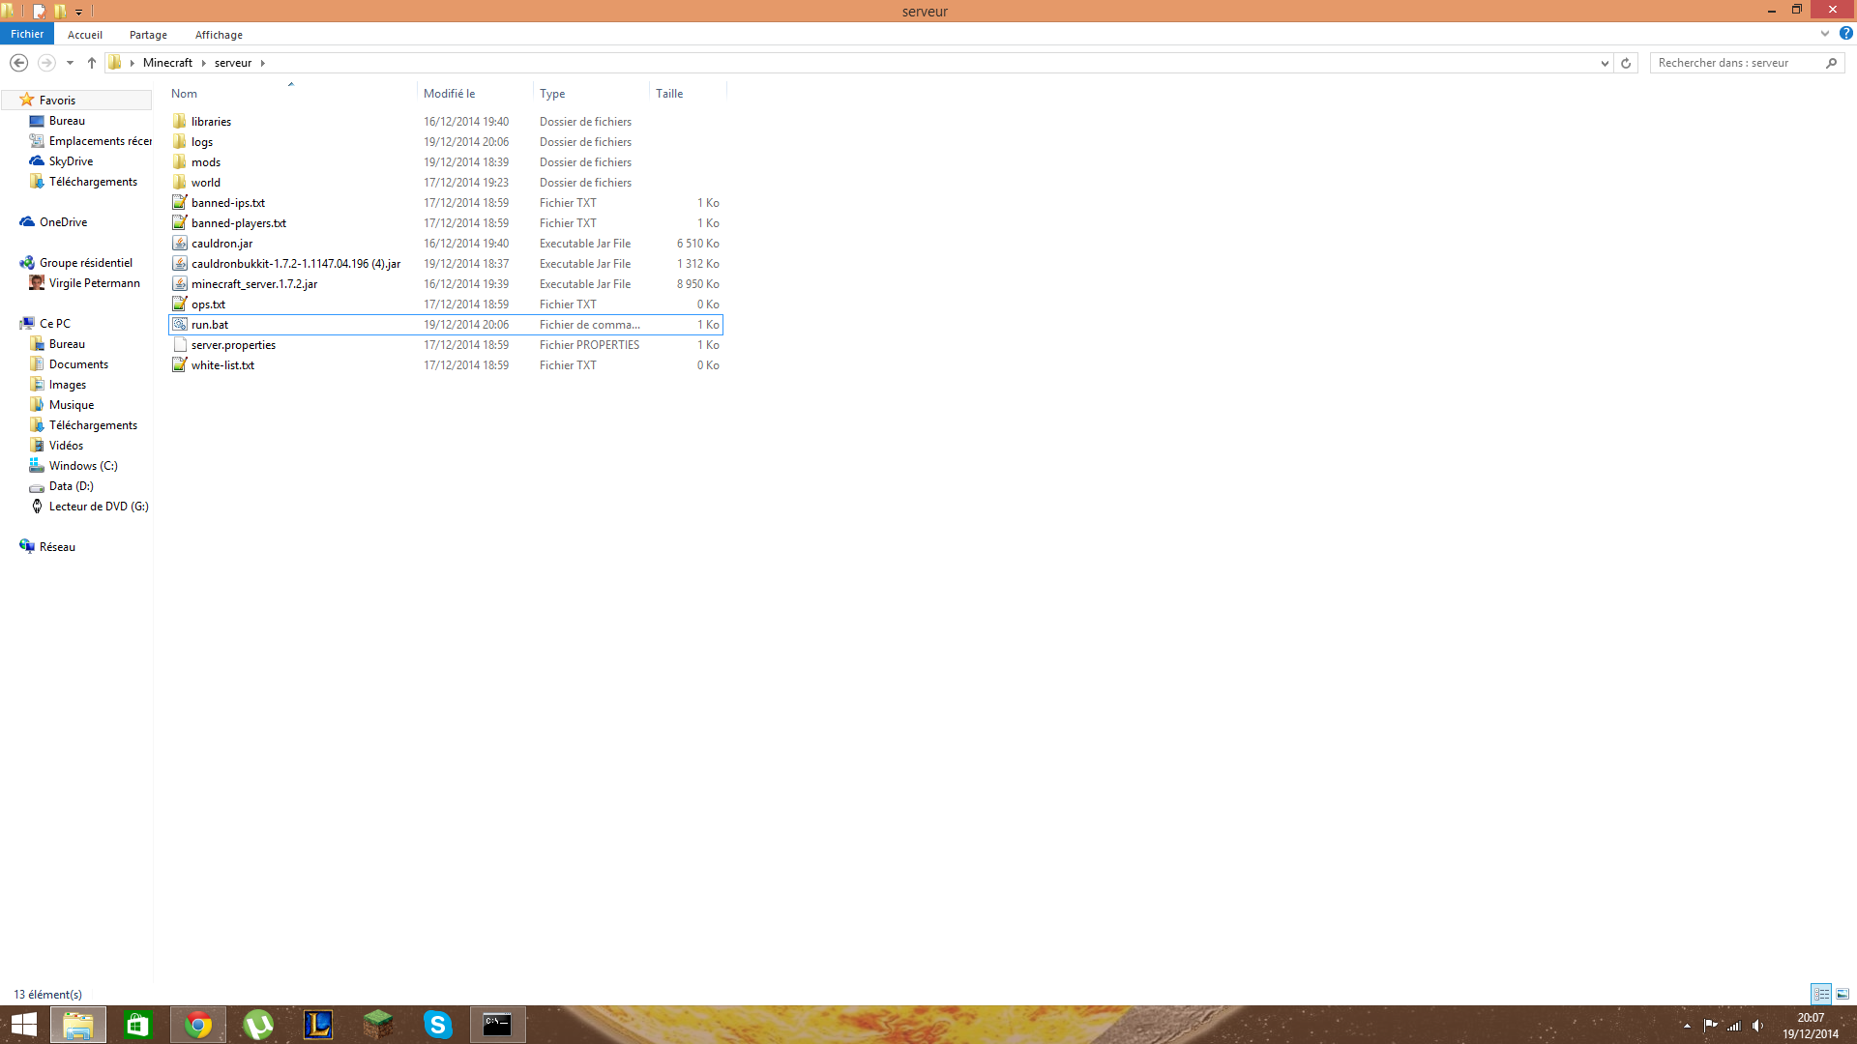Open Vidéos under Ce PC
The width and height of the screenshot is (1857, 1044).
pos(66,446)
